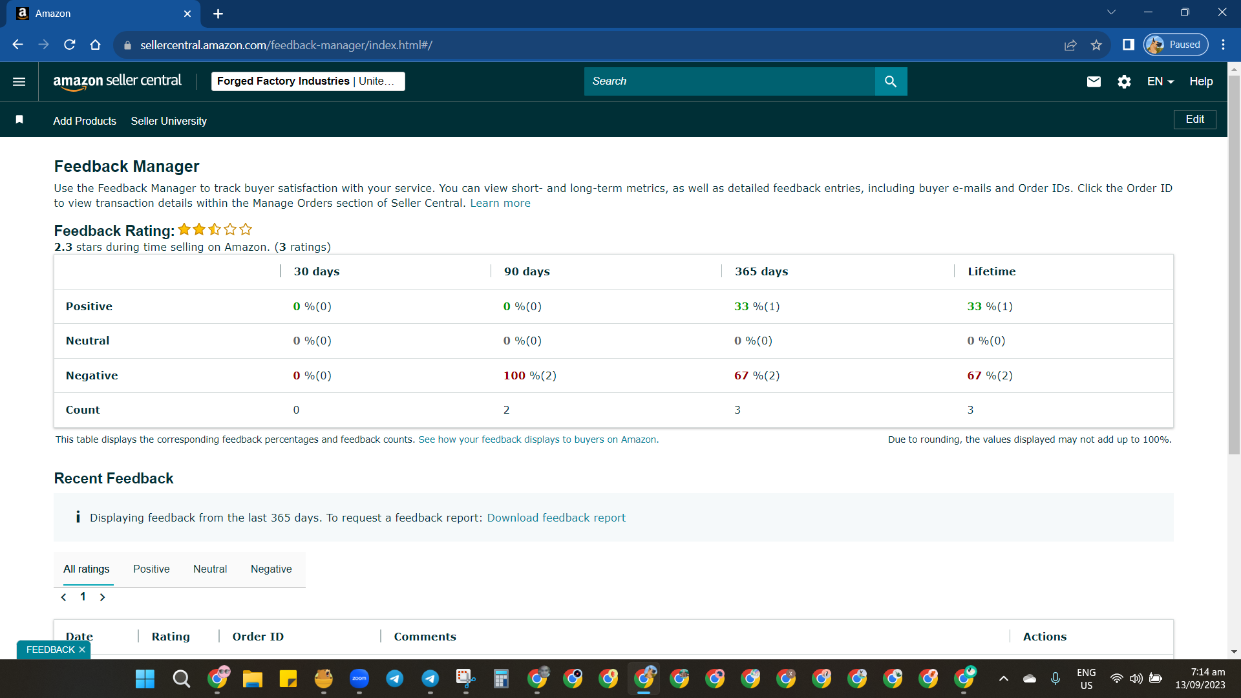Open the taskbar clock and date
The image size is (1241, 698).
(1200, 679)
